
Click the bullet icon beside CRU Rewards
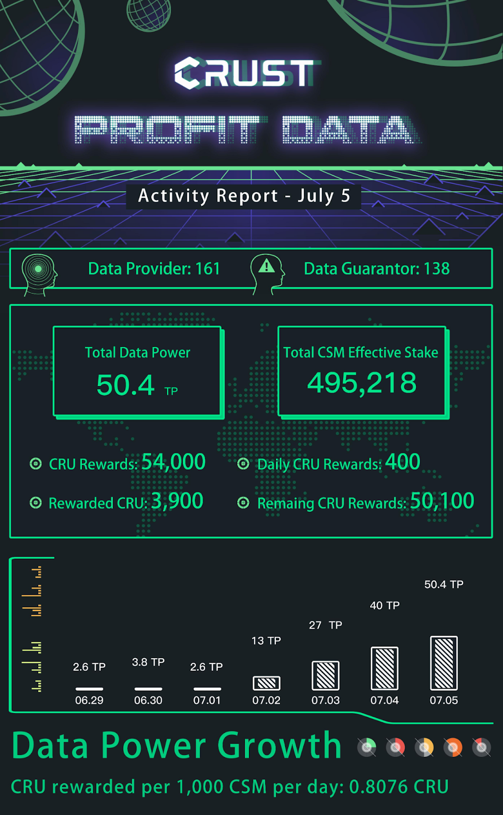coord(36,464)
